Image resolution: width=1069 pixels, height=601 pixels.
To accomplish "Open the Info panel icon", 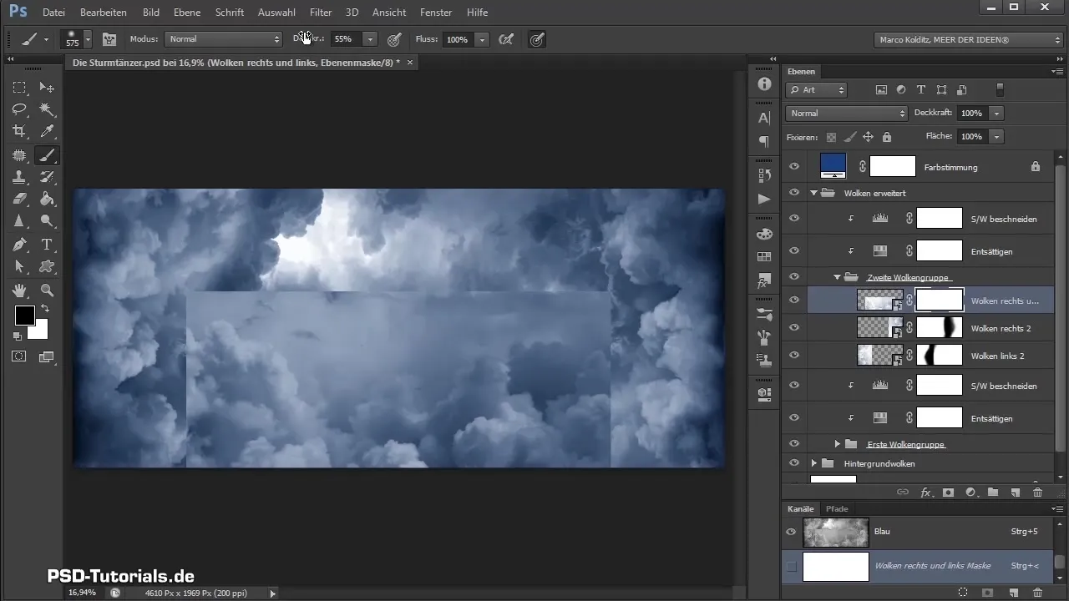I will click(763, 84).
